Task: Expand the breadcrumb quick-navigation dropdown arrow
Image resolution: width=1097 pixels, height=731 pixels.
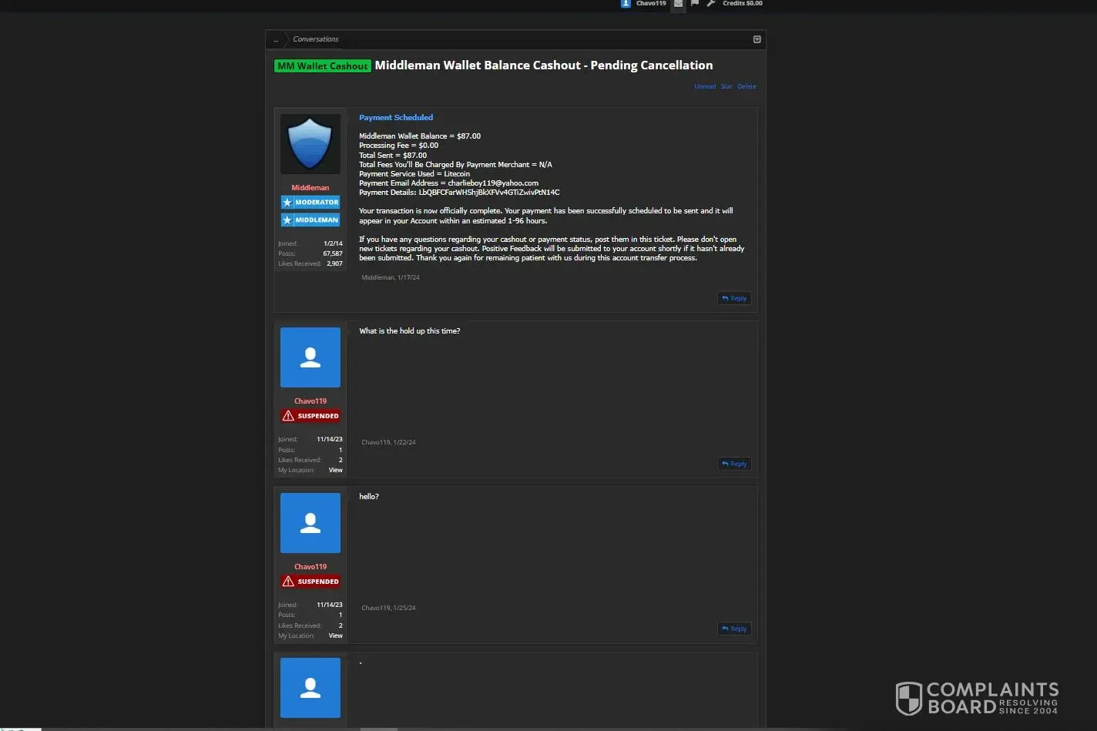Action: coord(756,39)
